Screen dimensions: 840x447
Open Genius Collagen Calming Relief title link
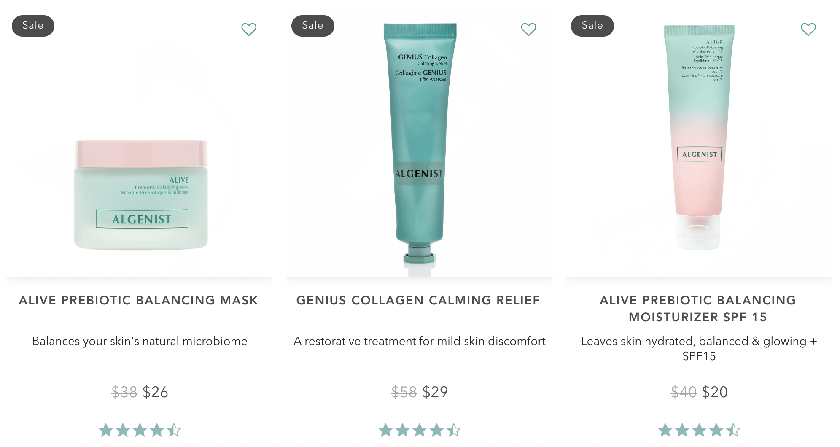click(418, 300)
